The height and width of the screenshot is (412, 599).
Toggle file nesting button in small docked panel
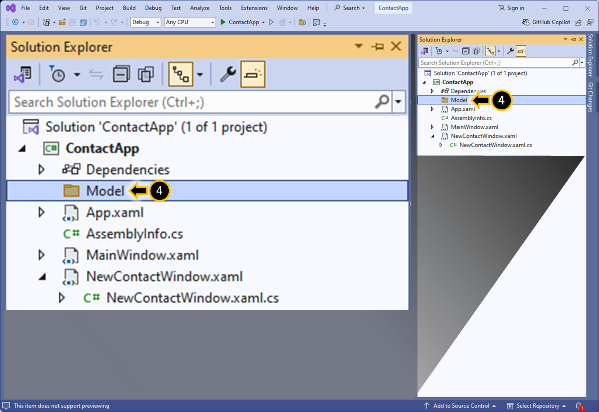(x=491, y=51)
